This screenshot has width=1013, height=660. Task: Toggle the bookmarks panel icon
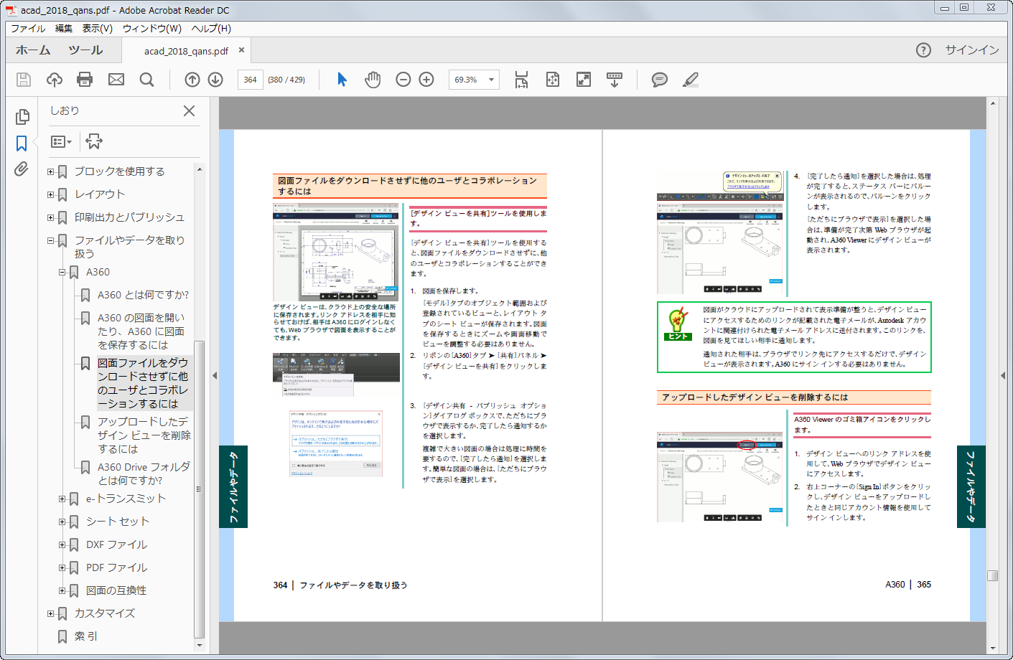22,143
